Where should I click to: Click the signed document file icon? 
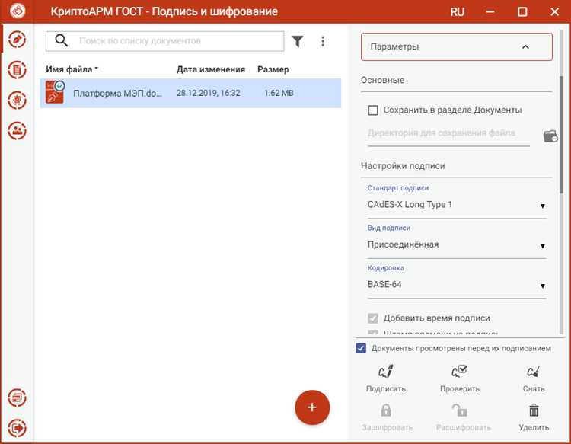pyautogui.click(x=55, y=92)
